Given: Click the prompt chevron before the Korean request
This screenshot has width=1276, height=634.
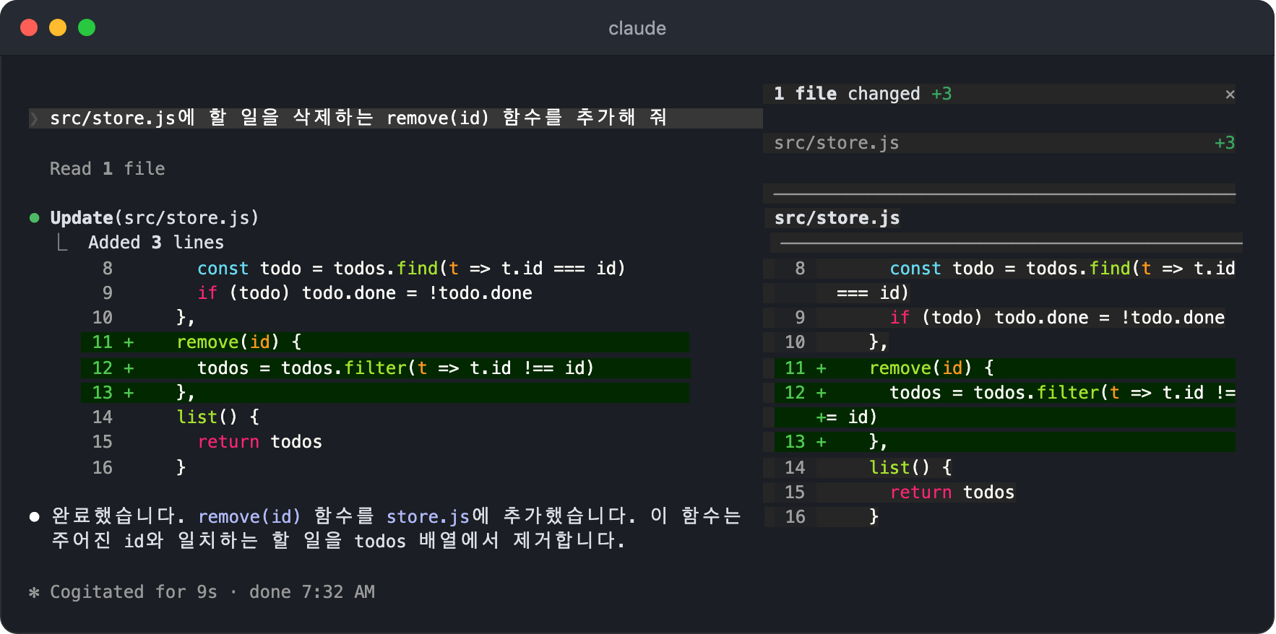Looking at the screenshot, I should [x=34, y=118].
